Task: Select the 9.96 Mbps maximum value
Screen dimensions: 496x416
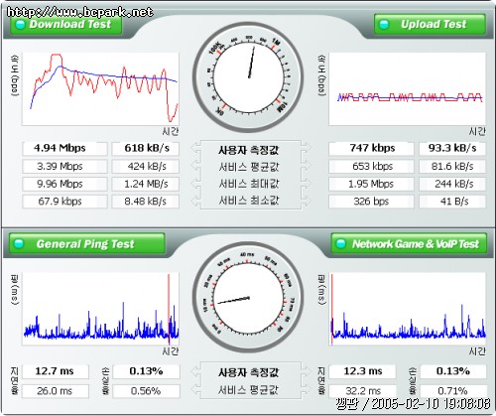Action: [x=64, y=184]
